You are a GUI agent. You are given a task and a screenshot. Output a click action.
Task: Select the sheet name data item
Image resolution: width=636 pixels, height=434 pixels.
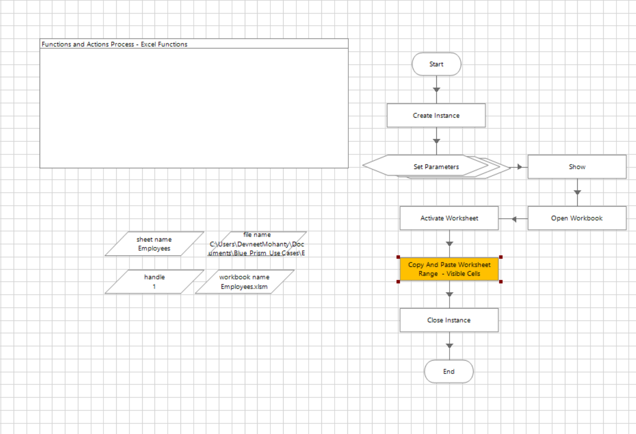click(x=154, y=244)
